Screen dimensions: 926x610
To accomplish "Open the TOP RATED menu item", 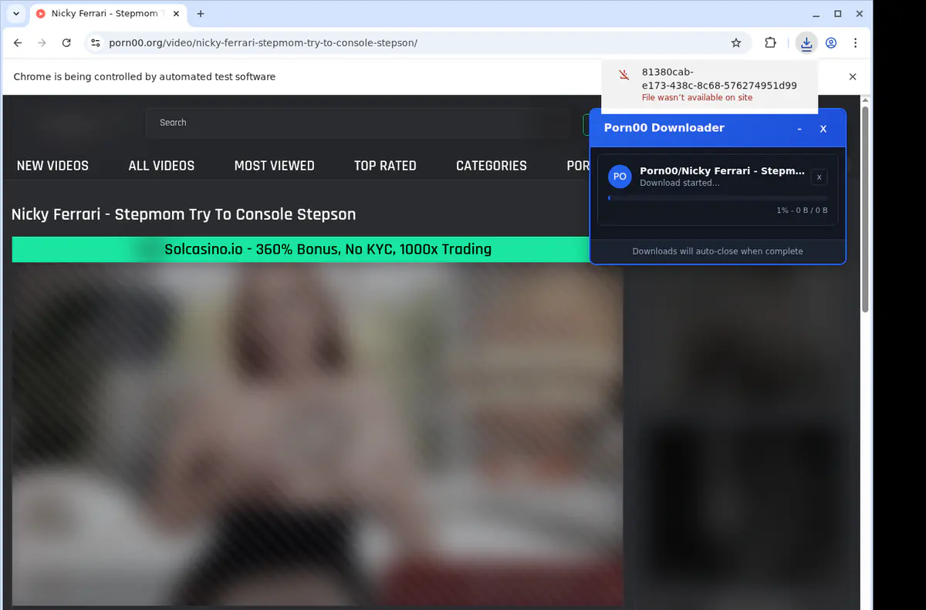I will pos(385,166).
